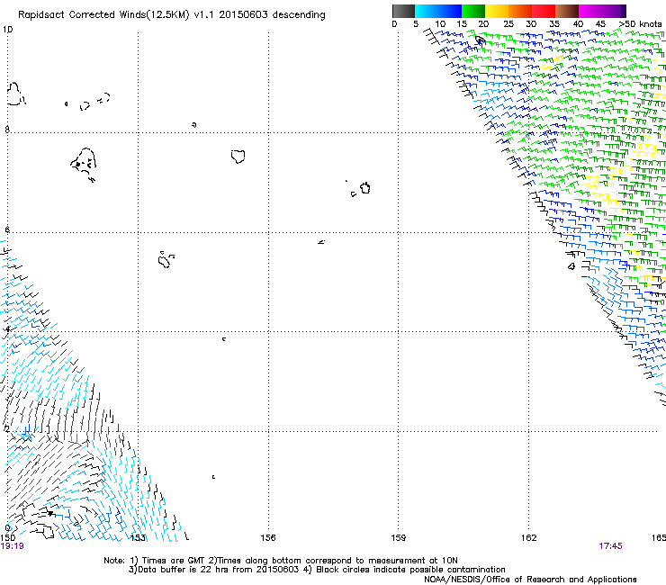This screenshot has height=585, width=666.
Task: Click the yellow 20-25 knots color band
Action: point(497,11)
